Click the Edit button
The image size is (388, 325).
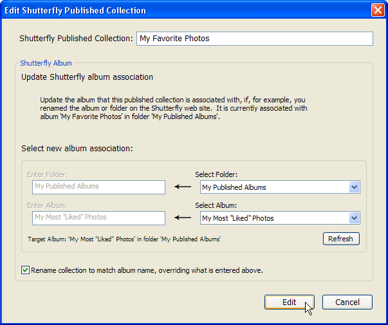click(289, 302)
